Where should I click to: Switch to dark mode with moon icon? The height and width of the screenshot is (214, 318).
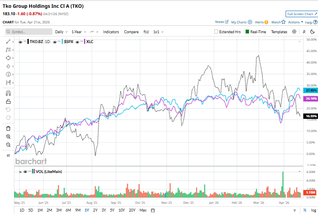point(312,32)
